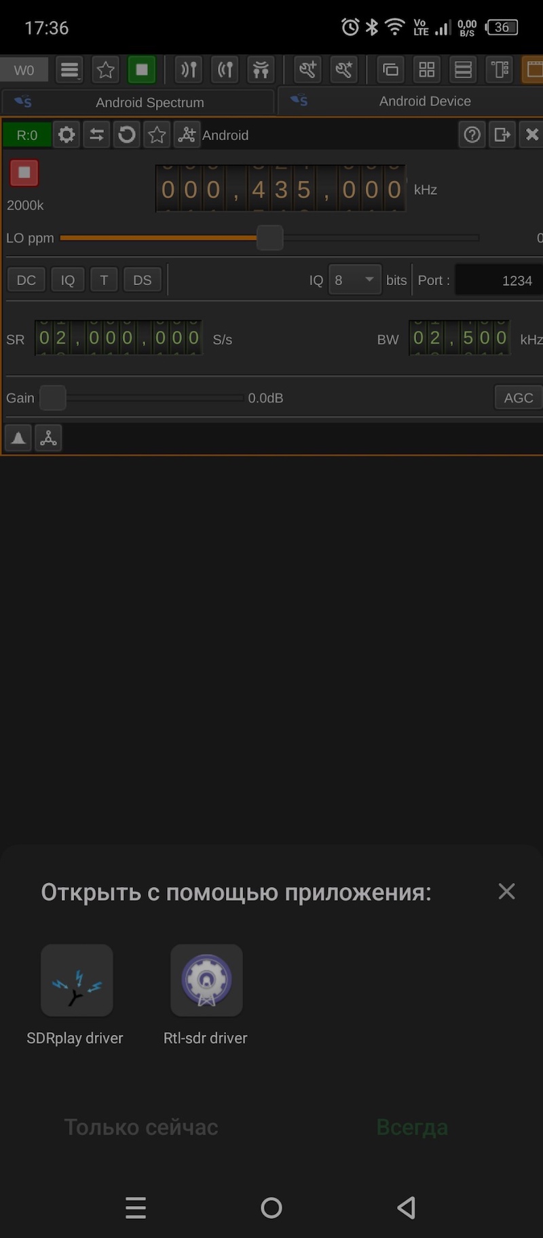This screenshot has height=1238, width=543.
Task: Open the hamburger menu in top toolbar
Action: pyautogui.click(x=69, y=69)
